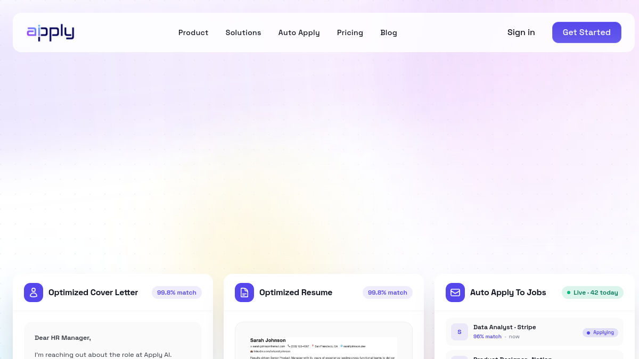Click the '96% match' text under Stripe

pyautogui.click(x=487, y=337)
